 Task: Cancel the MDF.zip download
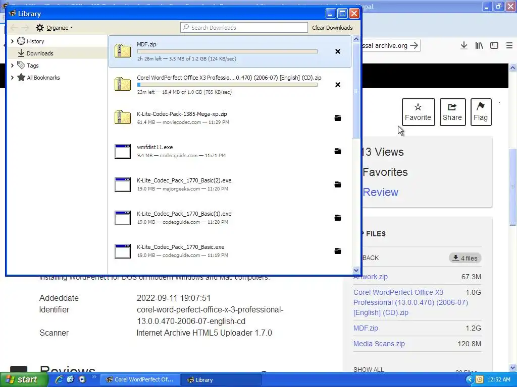[338, 51]
